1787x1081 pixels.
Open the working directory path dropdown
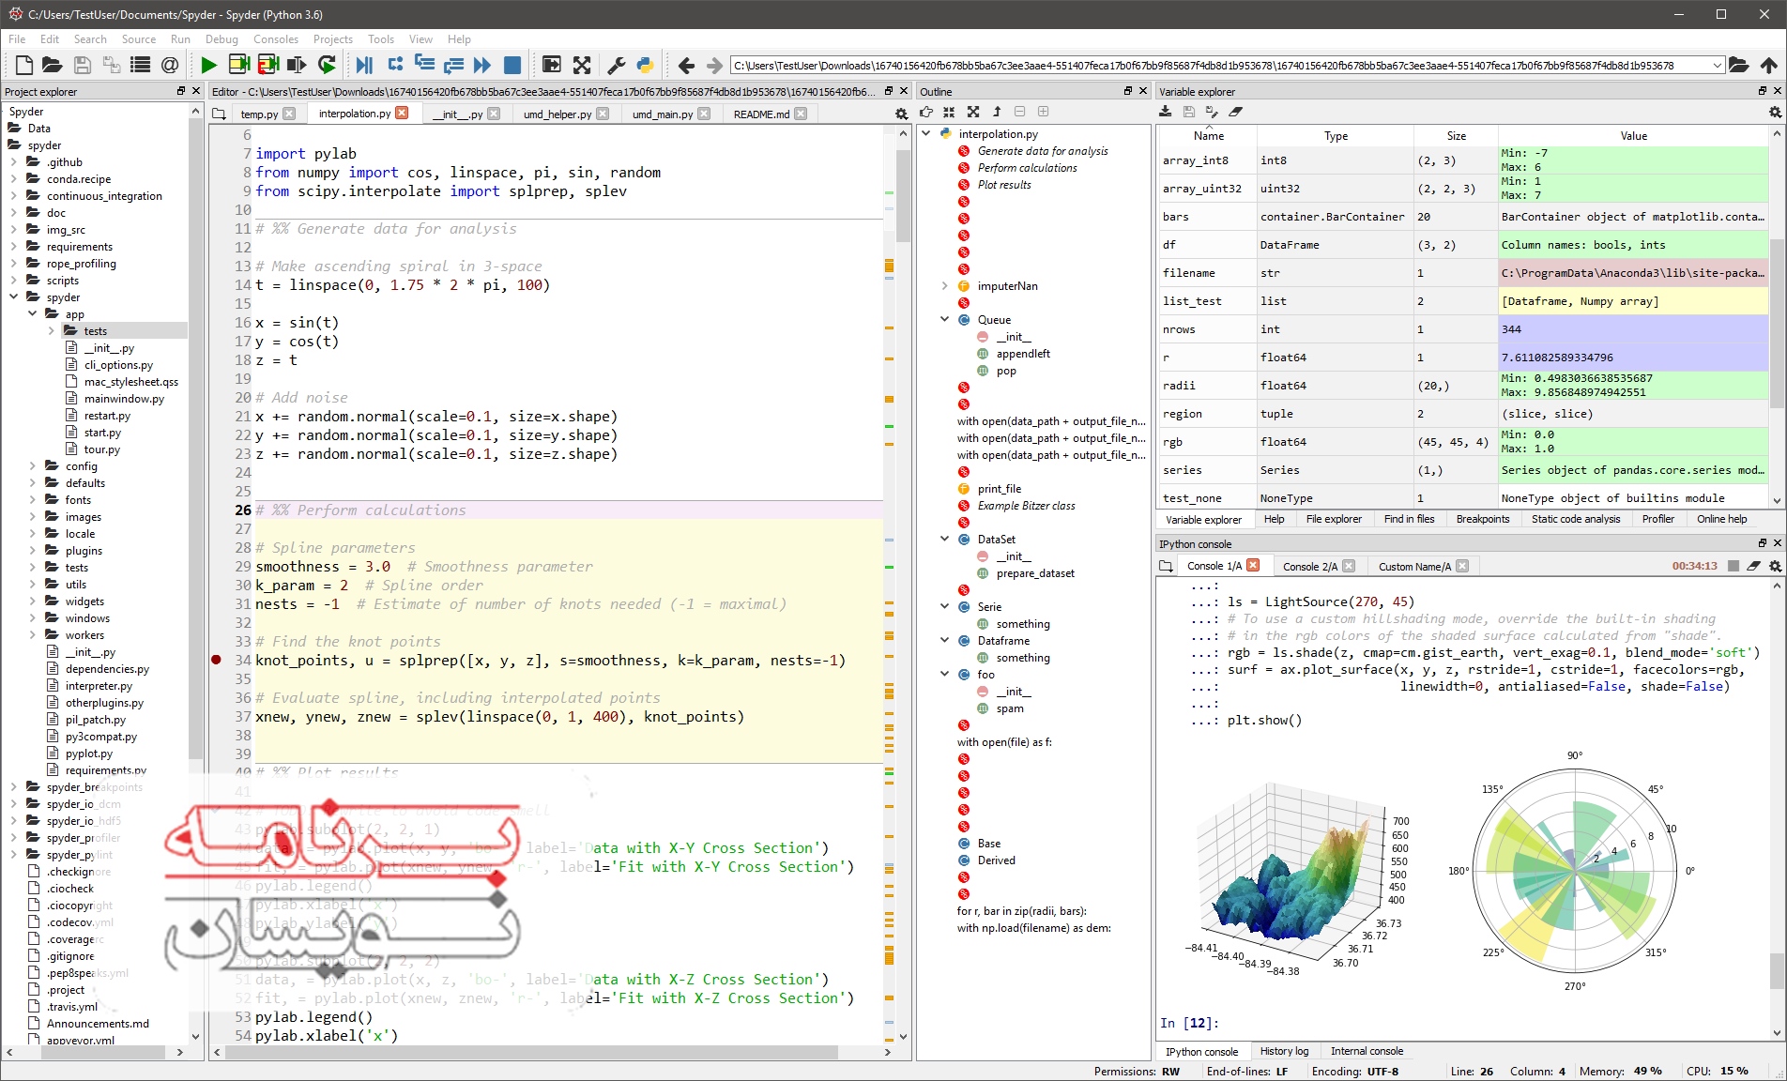(x=1718, y=66)
